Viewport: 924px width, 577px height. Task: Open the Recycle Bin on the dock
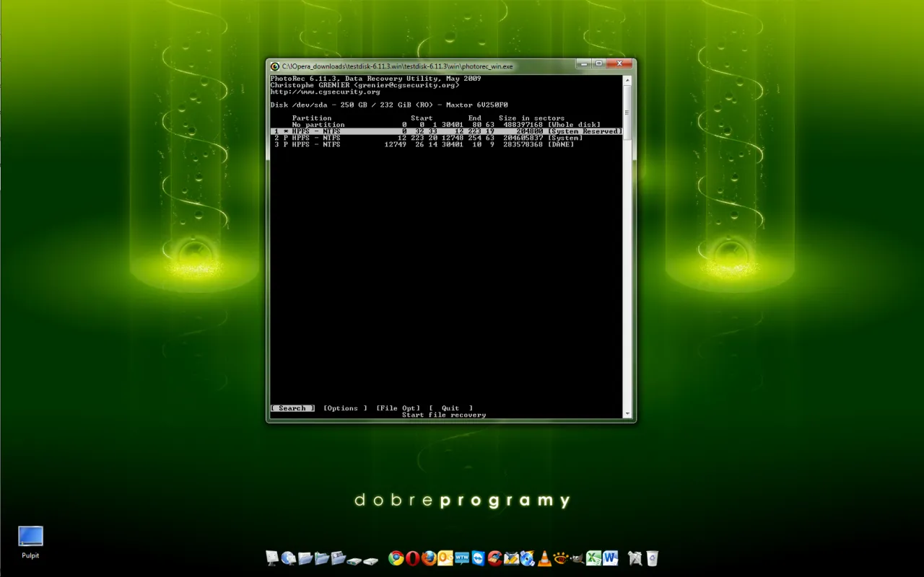coord(650,558)
